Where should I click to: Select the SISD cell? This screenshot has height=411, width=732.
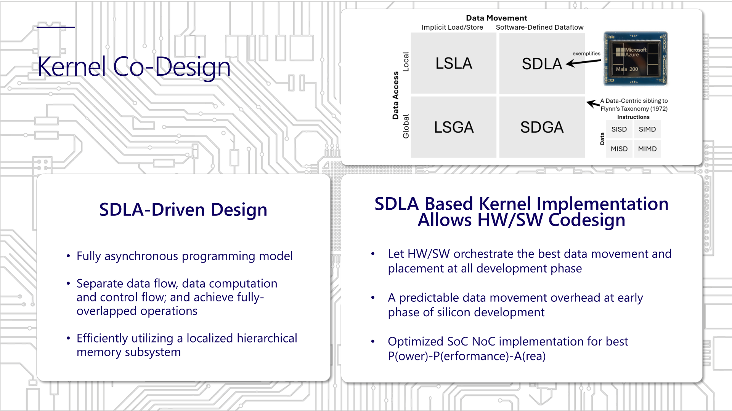(619, 129)
